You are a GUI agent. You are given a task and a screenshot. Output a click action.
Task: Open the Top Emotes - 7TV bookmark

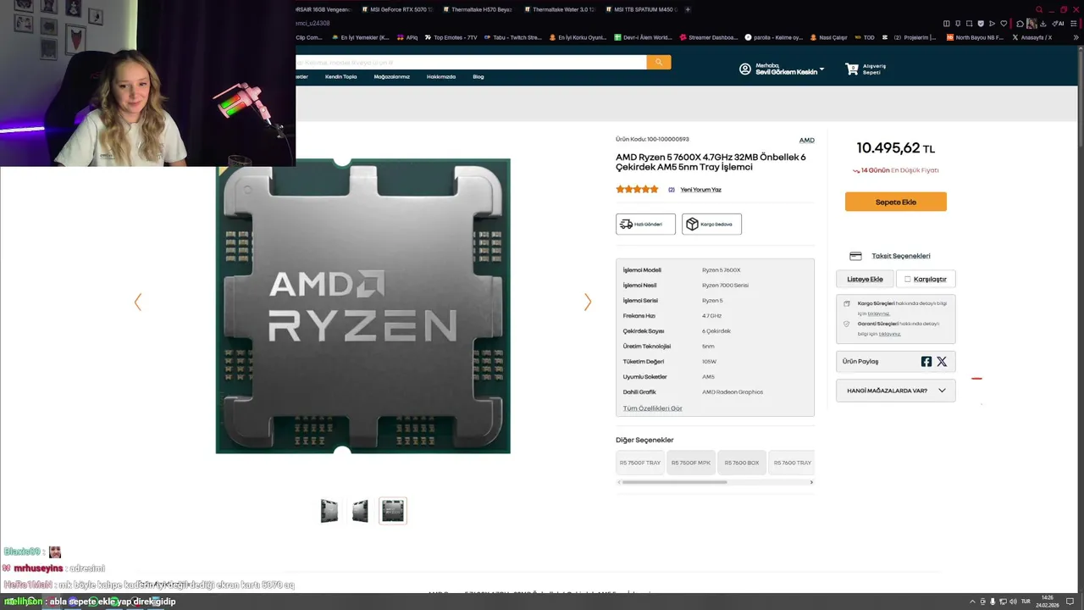(x=451, y=37)
